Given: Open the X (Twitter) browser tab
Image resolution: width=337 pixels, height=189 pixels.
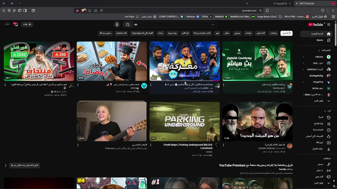Looking at the screenshot, I should coord(282,3).
